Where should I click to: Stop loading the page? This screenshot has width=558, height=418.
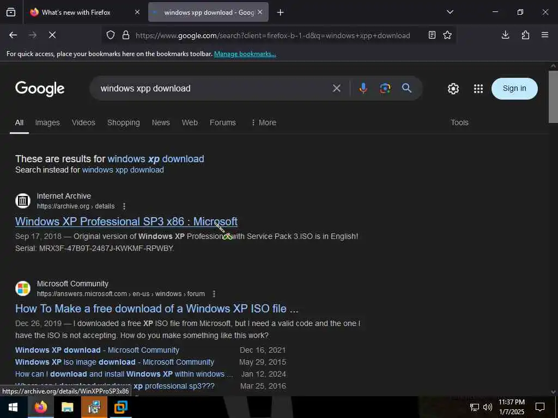click(52, 35)
